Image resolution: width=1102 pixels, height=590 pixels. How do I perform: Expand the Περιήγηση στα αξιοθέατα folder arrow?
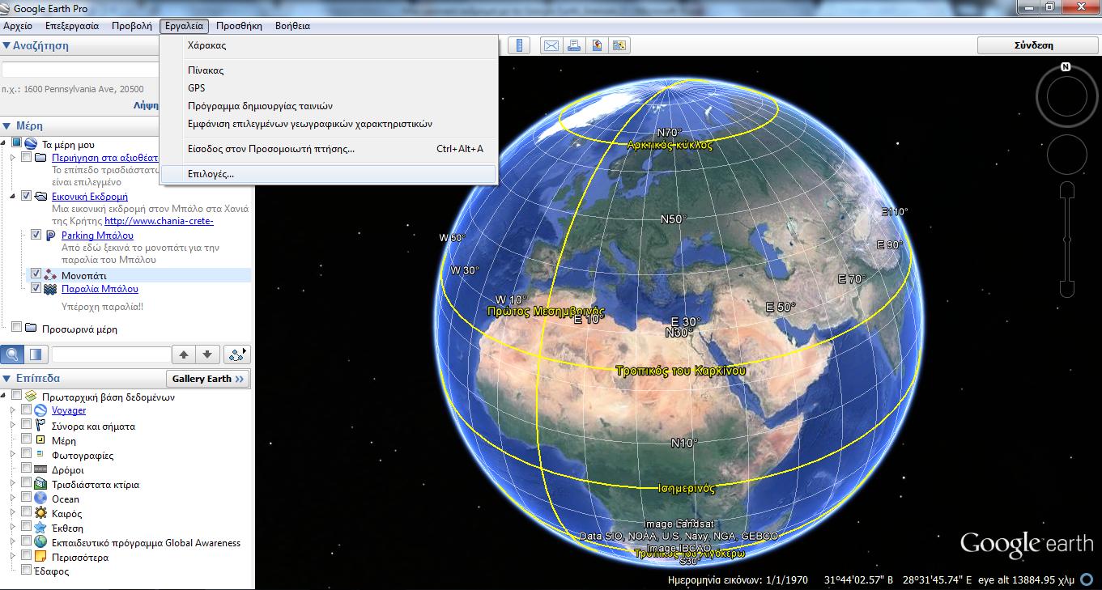[x=13, y=157]
